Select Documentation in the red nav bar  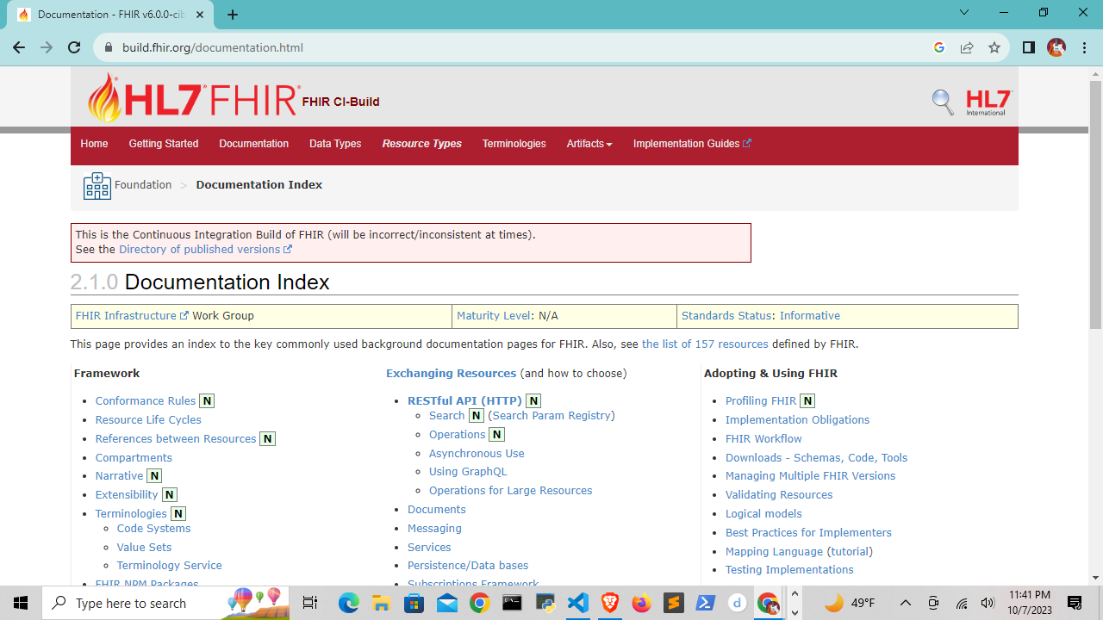click(x=254, y=144)
